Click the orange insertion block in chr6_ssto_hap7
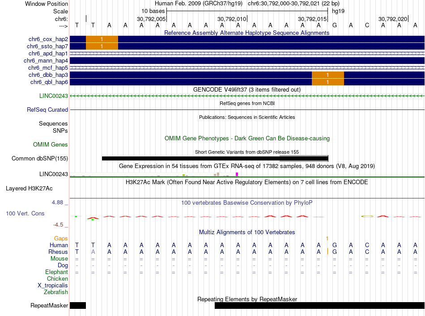This screenshot has width=425, height=316. (102, 46)
